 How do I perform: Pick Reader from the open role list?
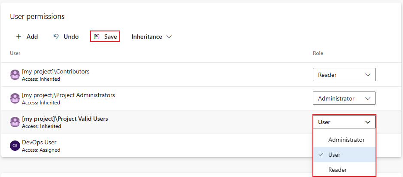[x=344, y=170]
